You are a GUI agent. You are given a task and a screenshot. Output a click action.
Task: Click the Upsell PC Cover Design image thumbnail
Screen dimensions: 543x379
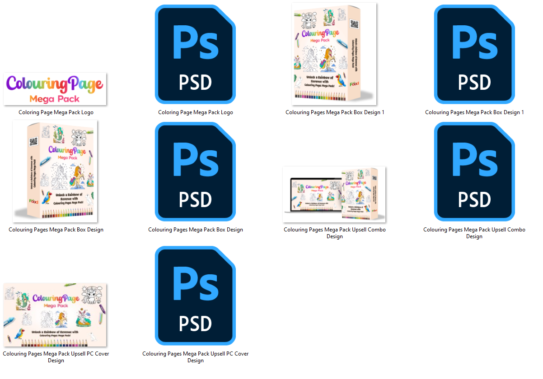coord(56,315)
